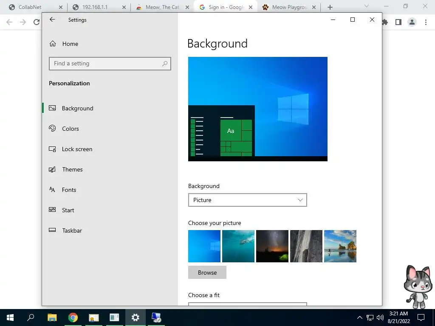Screen dimensions: 435x326
Task: Open the remote desktop app on taskbar
Action: pyautogui.click(x=156, y=318)
